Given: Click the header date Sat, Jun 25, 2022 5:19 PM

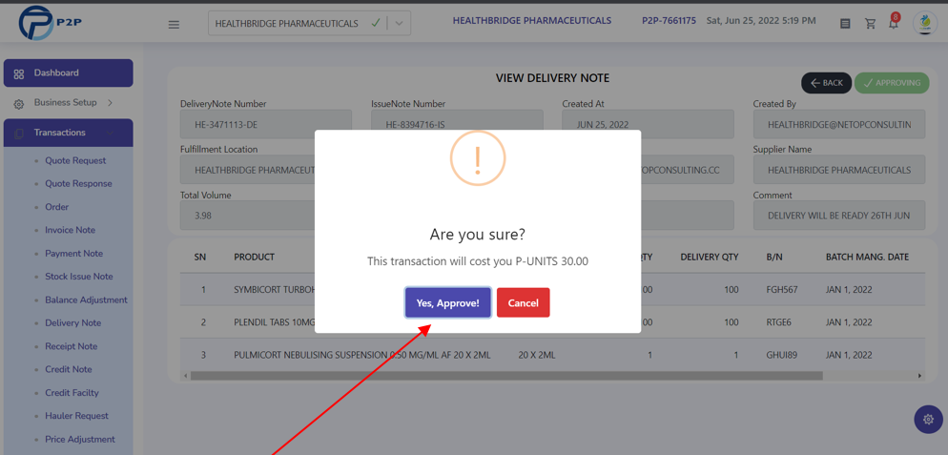Looking at the screenshot, I should click(761, 21).
